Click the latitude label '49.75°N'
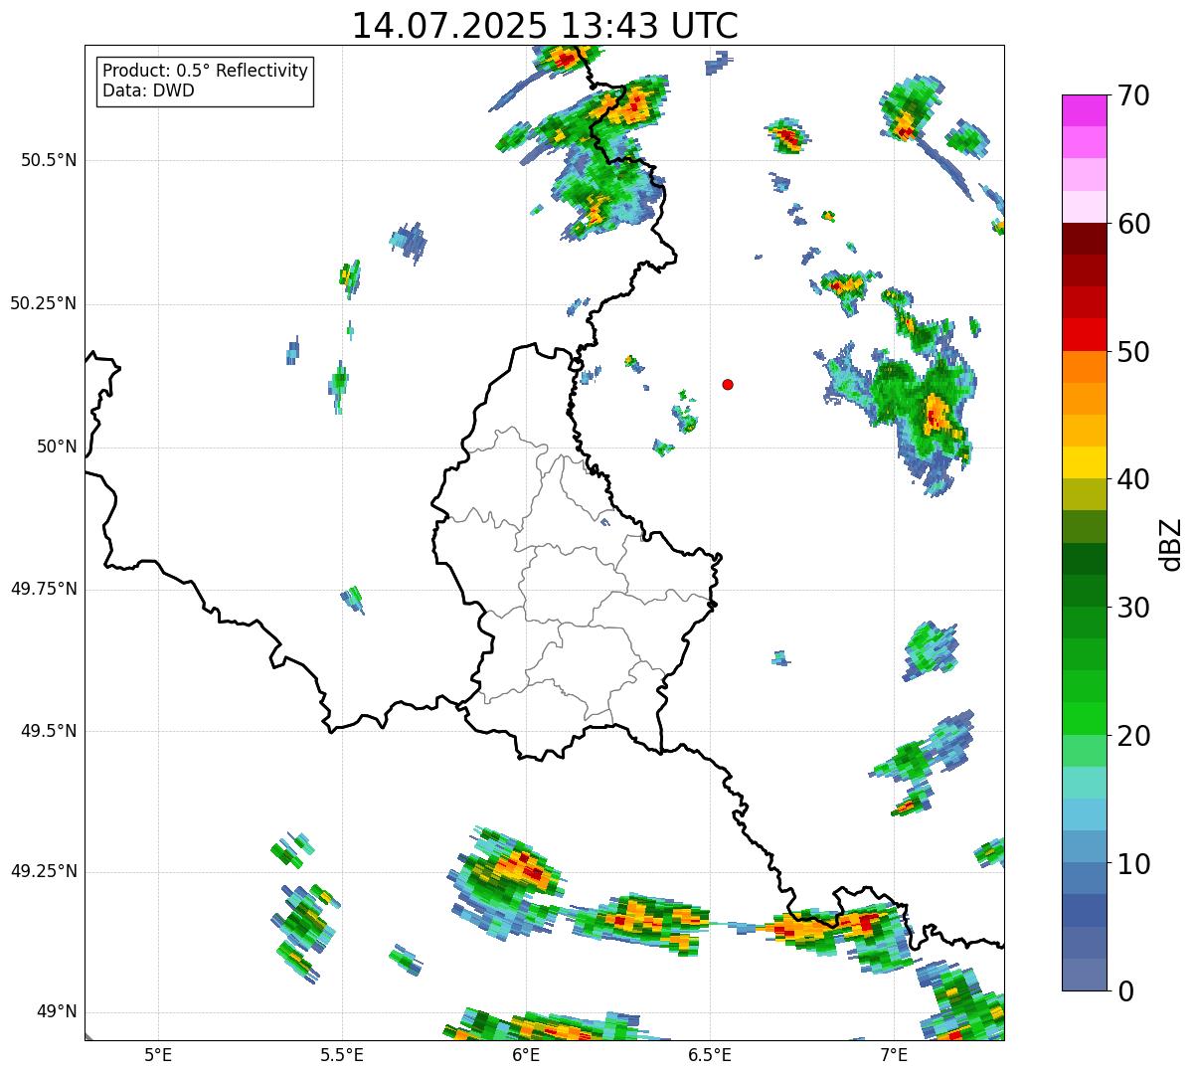Image resolution: width=1195 pixels, height=1075 pixels. coord(44,589)
